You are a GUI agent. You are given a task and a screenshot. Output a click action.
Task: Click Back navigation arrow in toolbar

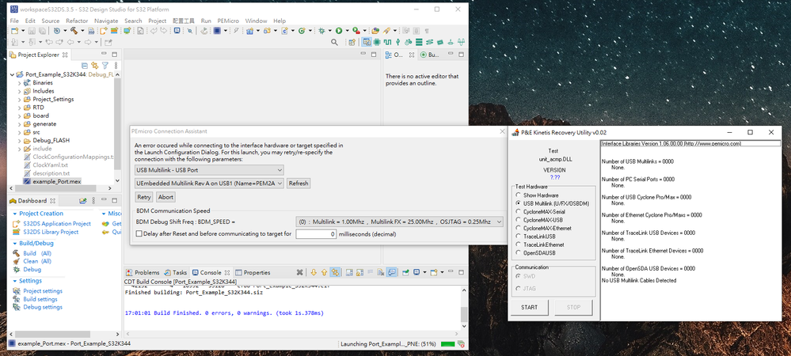point(70,43)
